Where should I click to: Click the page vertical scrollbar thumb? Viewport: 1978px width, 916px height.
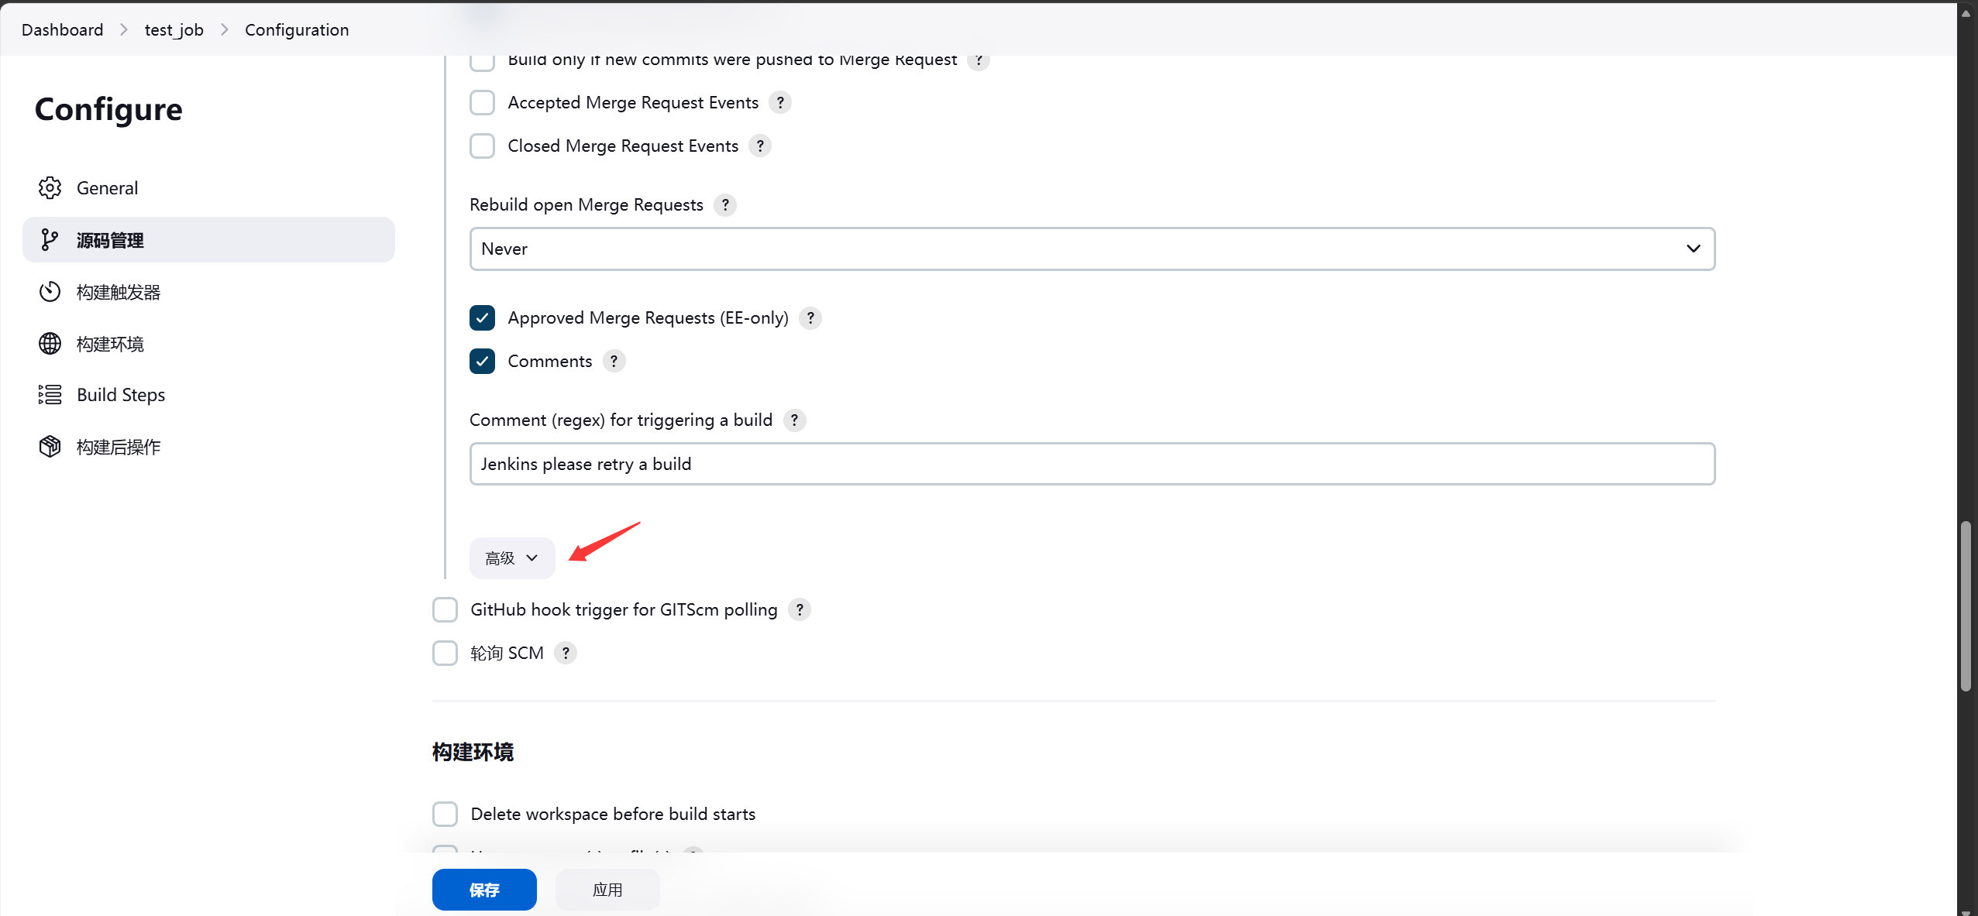click(x=1966, y=606)
